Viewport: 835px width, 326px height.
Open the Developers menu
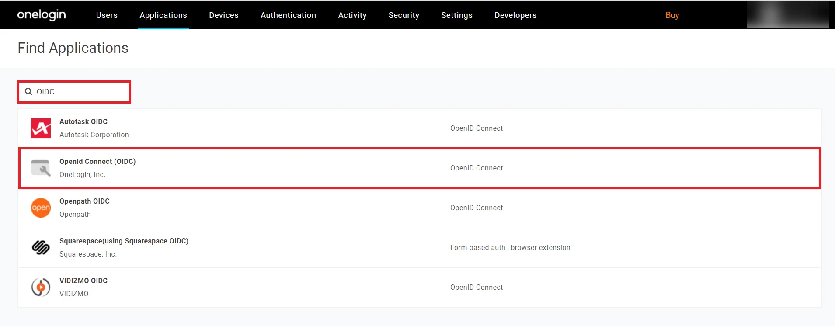(x=515, y=15)
